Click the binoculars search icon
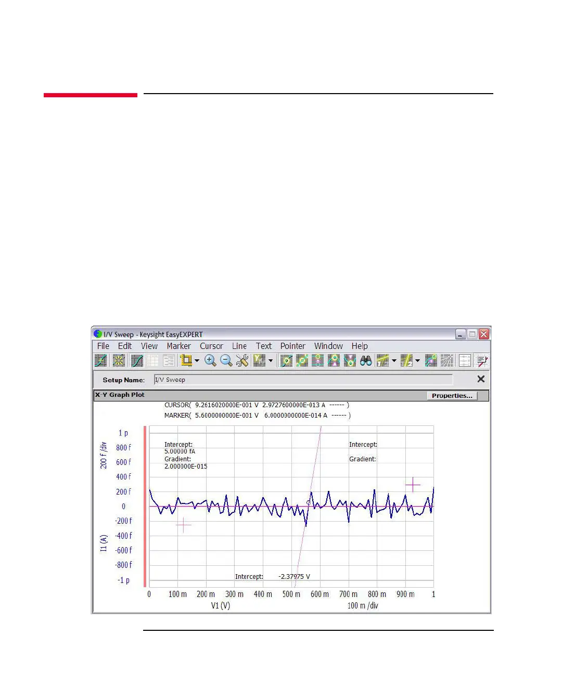The height and width of the screenshot is (674, 562). pyautogui.click(x=366, y=360)
